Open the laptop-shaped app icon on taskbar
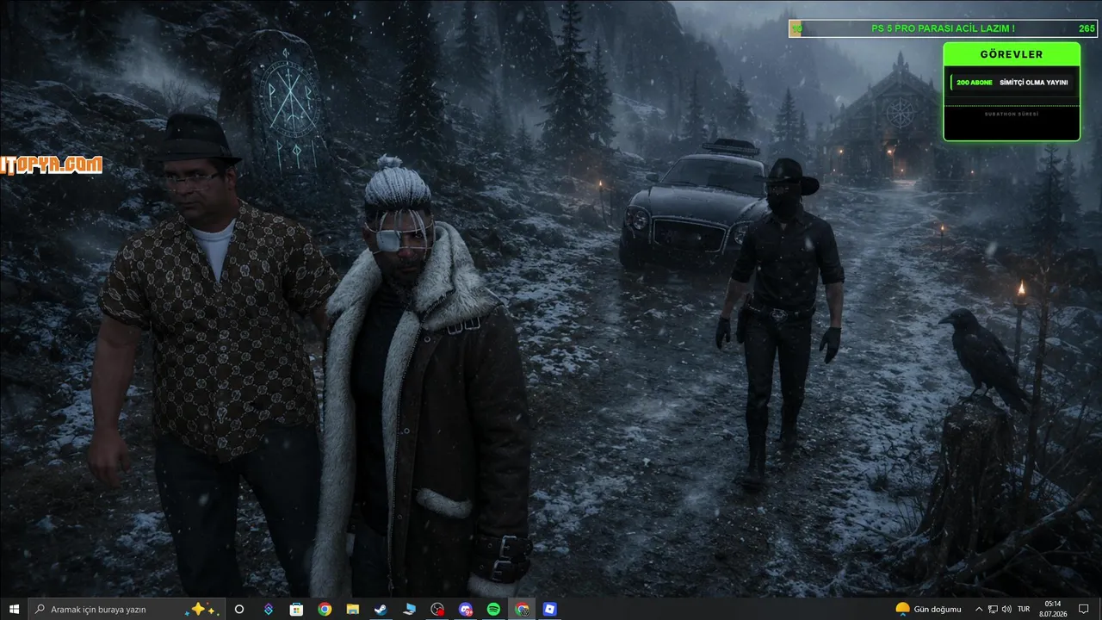This screenshot has height=620, width=1102. coord(409,609)
